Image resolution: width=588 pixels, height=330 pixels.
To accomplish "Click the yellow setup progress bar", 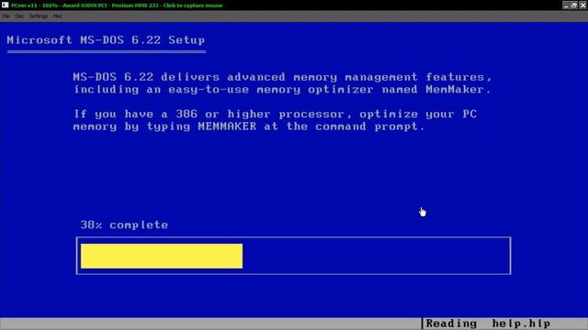I will (162, 256).
